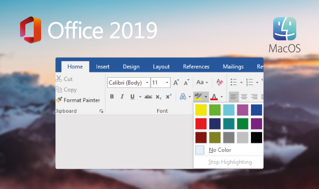Image resolution: width=319 pixels, height=189 pixels.
Task: Click the Text Effects glowing A icon
Action: point(183,97)
